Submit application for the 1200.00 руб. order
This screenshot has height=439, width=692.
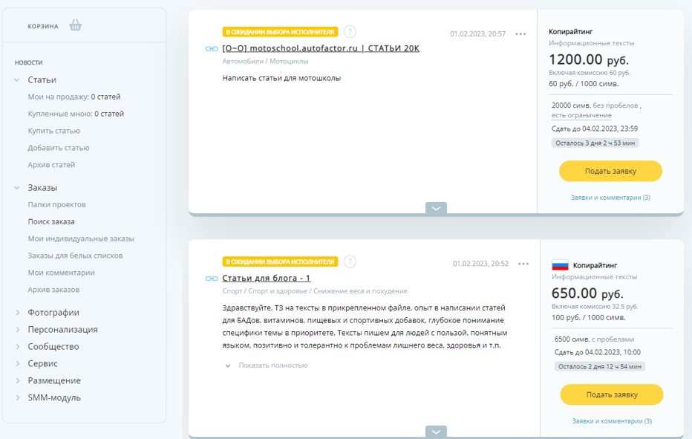[x=611, y=171]
